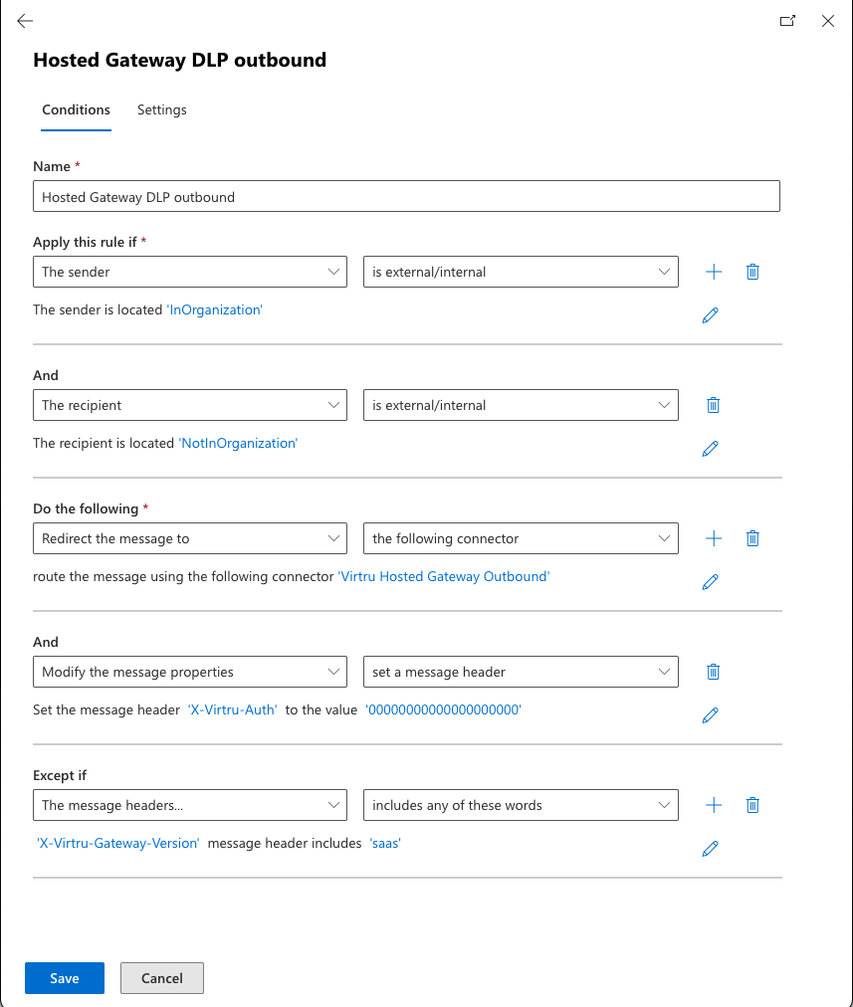Save the transport rule
Screen dimensions: 853x1007
(65, 978)
